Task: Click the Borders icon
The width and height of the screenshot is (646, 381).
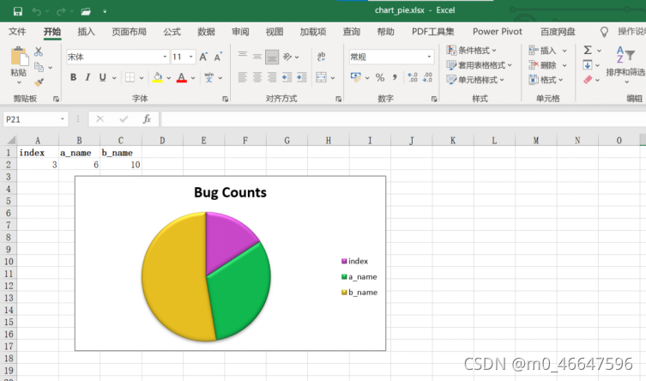Action: tap(130, 77)
